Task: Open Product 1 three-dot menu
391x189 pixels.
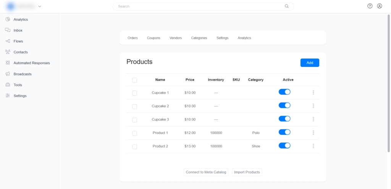Action: (x=313, y=132)
